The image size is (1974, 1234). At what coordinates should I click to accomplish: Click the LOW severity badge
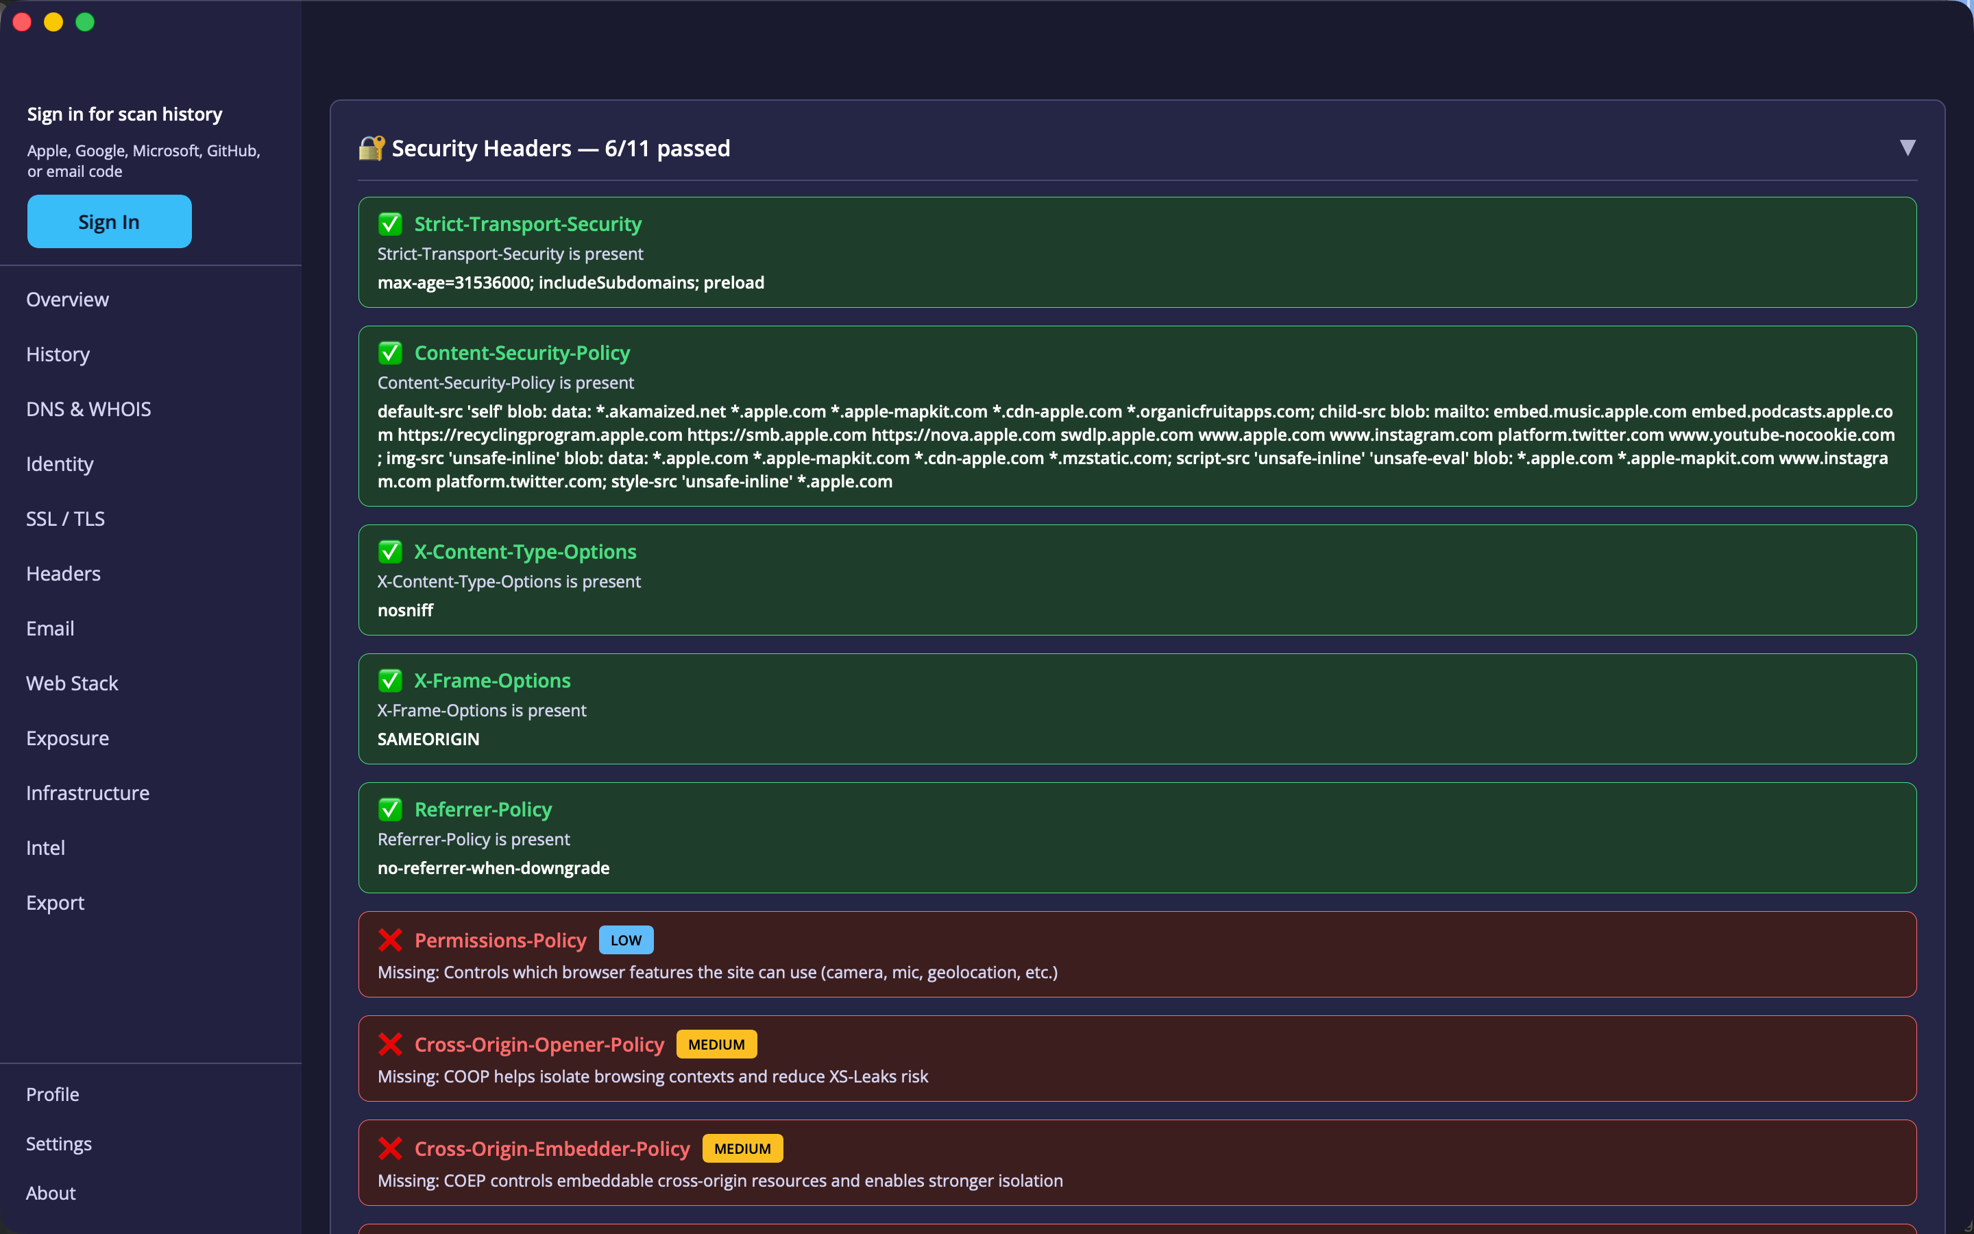pyautogui.click(x=626, y=940)
